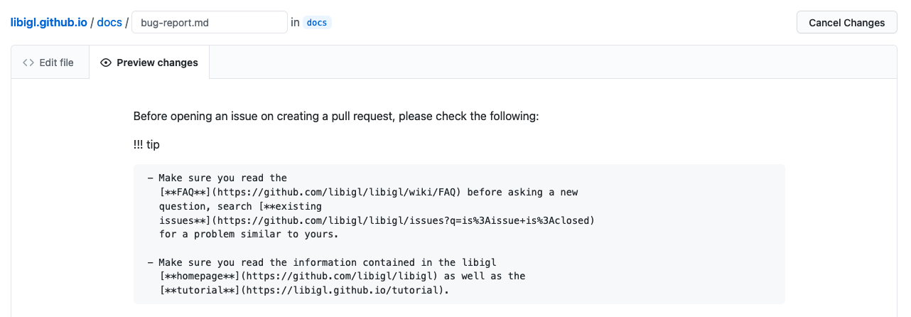Click the word 'in' before the docs badge
Image resolution: width=911 pixels, height=317 pixels.
[295, 22]
